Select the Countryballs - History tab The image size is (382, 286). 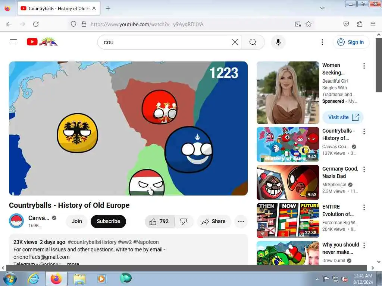click(59, 8)
